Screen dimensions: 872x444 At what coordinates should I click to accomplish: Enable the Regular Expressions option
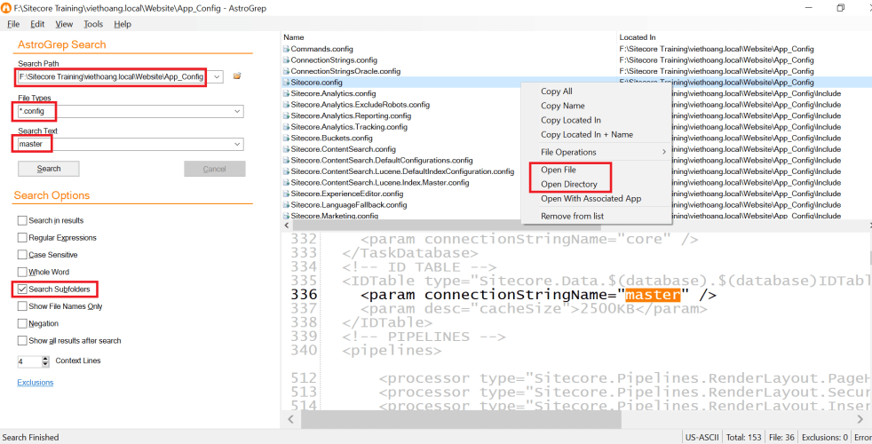(x=22, y=238)
